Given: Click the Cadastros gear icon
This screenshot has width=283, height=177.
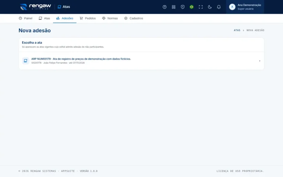Looking at the screenshot, I should (126, 18).
